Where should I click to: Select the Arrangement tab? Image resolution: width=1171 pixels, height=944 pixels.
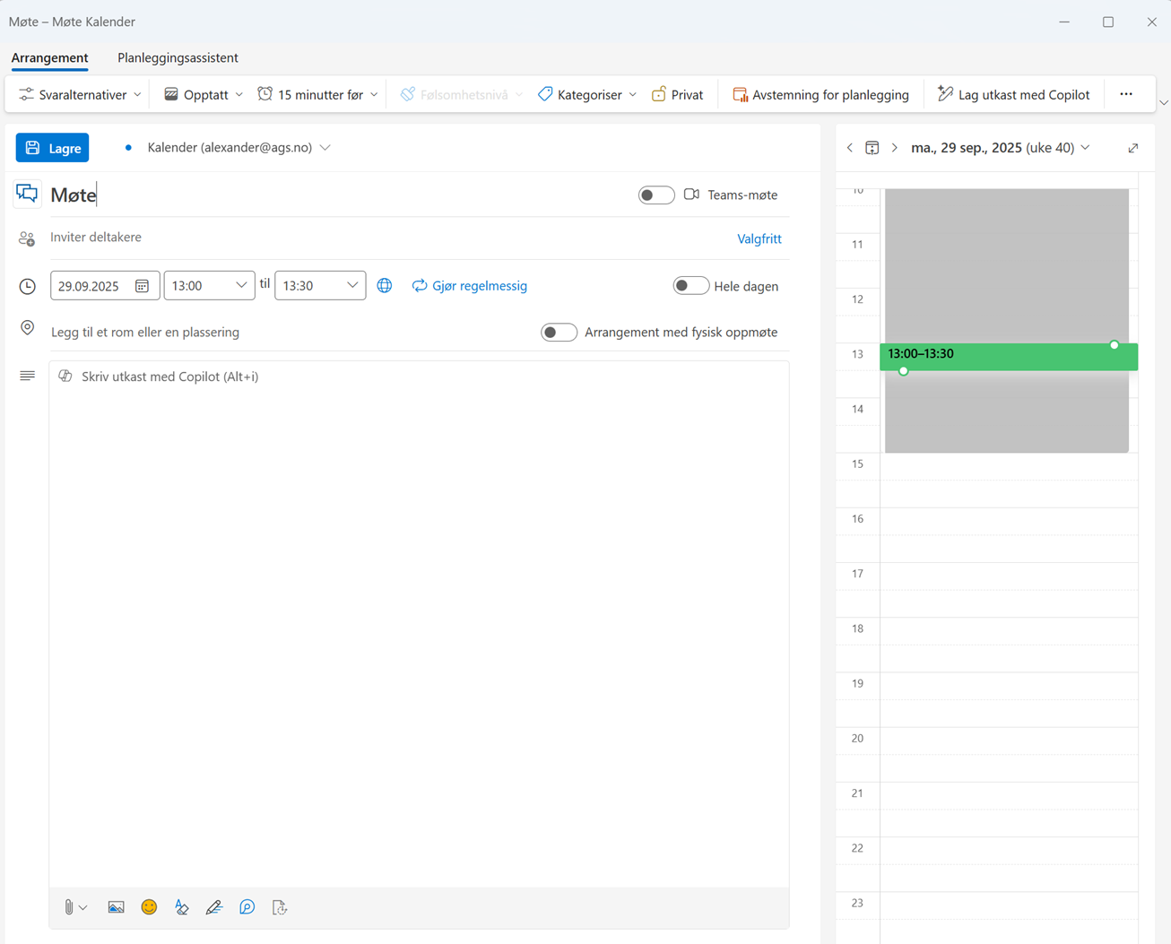point(49,58)
